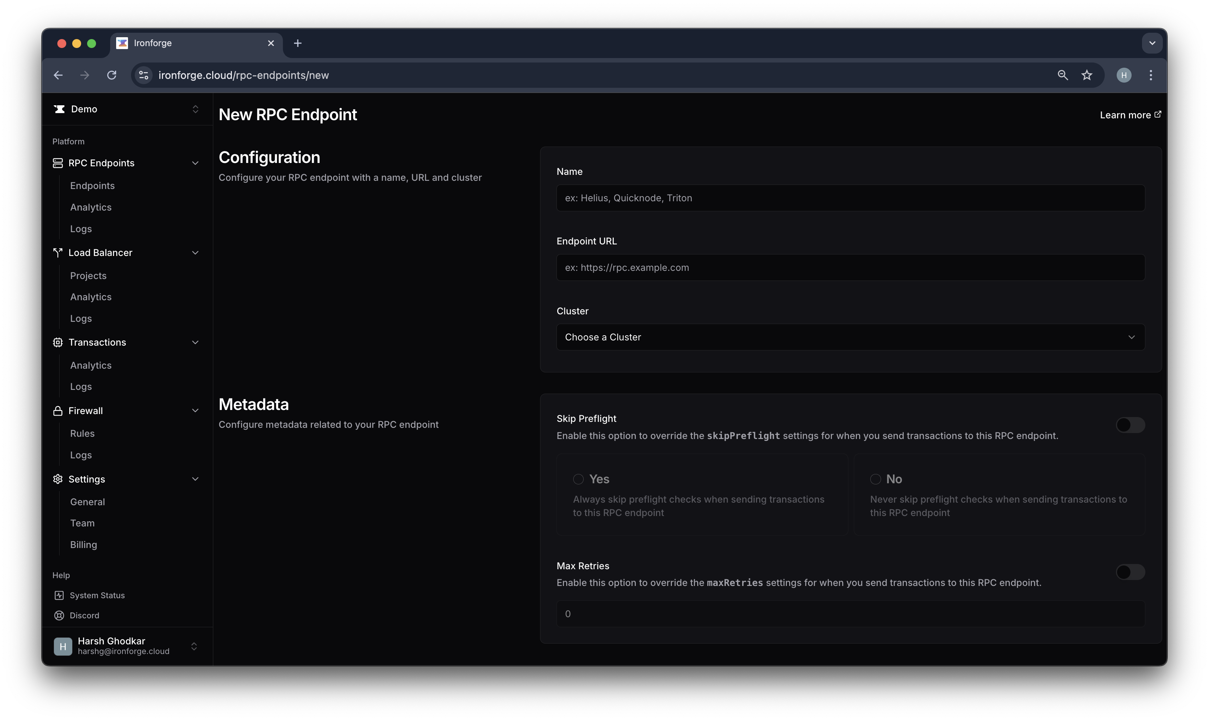
Task: Click the Ironforge logo next to Demo
Action: tap(59, 109)
